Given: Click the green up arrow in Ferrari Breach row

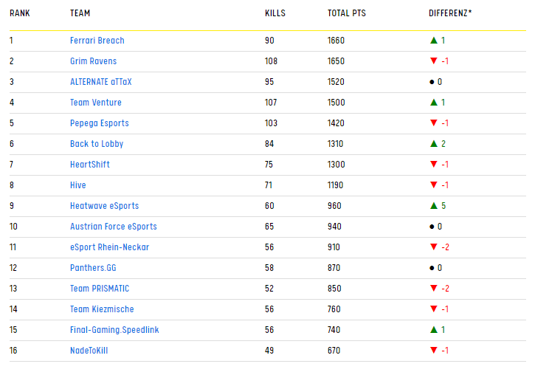Looking at the screenshot, I should tap(434, 41).
